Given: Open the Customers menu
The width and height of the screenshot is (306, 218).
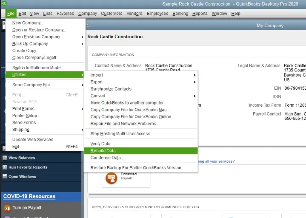Looking at the screenshot, I should tap(112, 14).
